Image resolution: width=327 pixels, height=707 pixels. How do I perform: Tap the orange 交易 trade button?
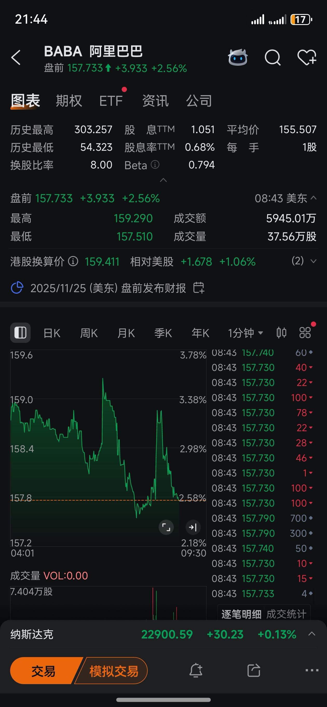[x=43, y=671]
